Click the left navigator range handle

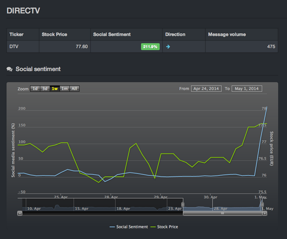[183, 205]
